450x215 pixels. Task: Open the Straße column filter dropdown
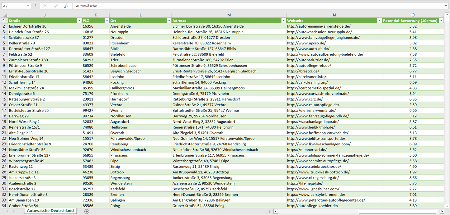[x=79, y=21]
